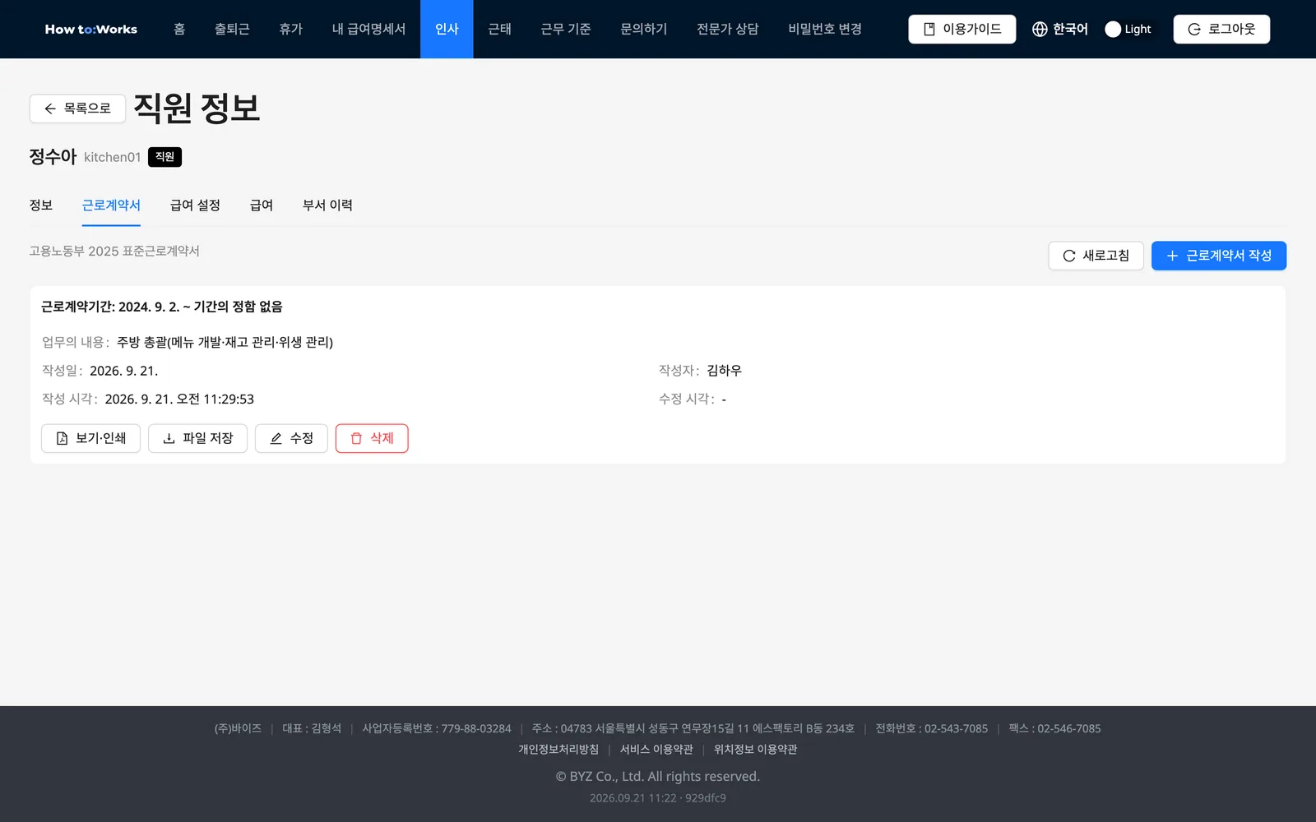Click the pencil icon in 수정

coord(276,438)
